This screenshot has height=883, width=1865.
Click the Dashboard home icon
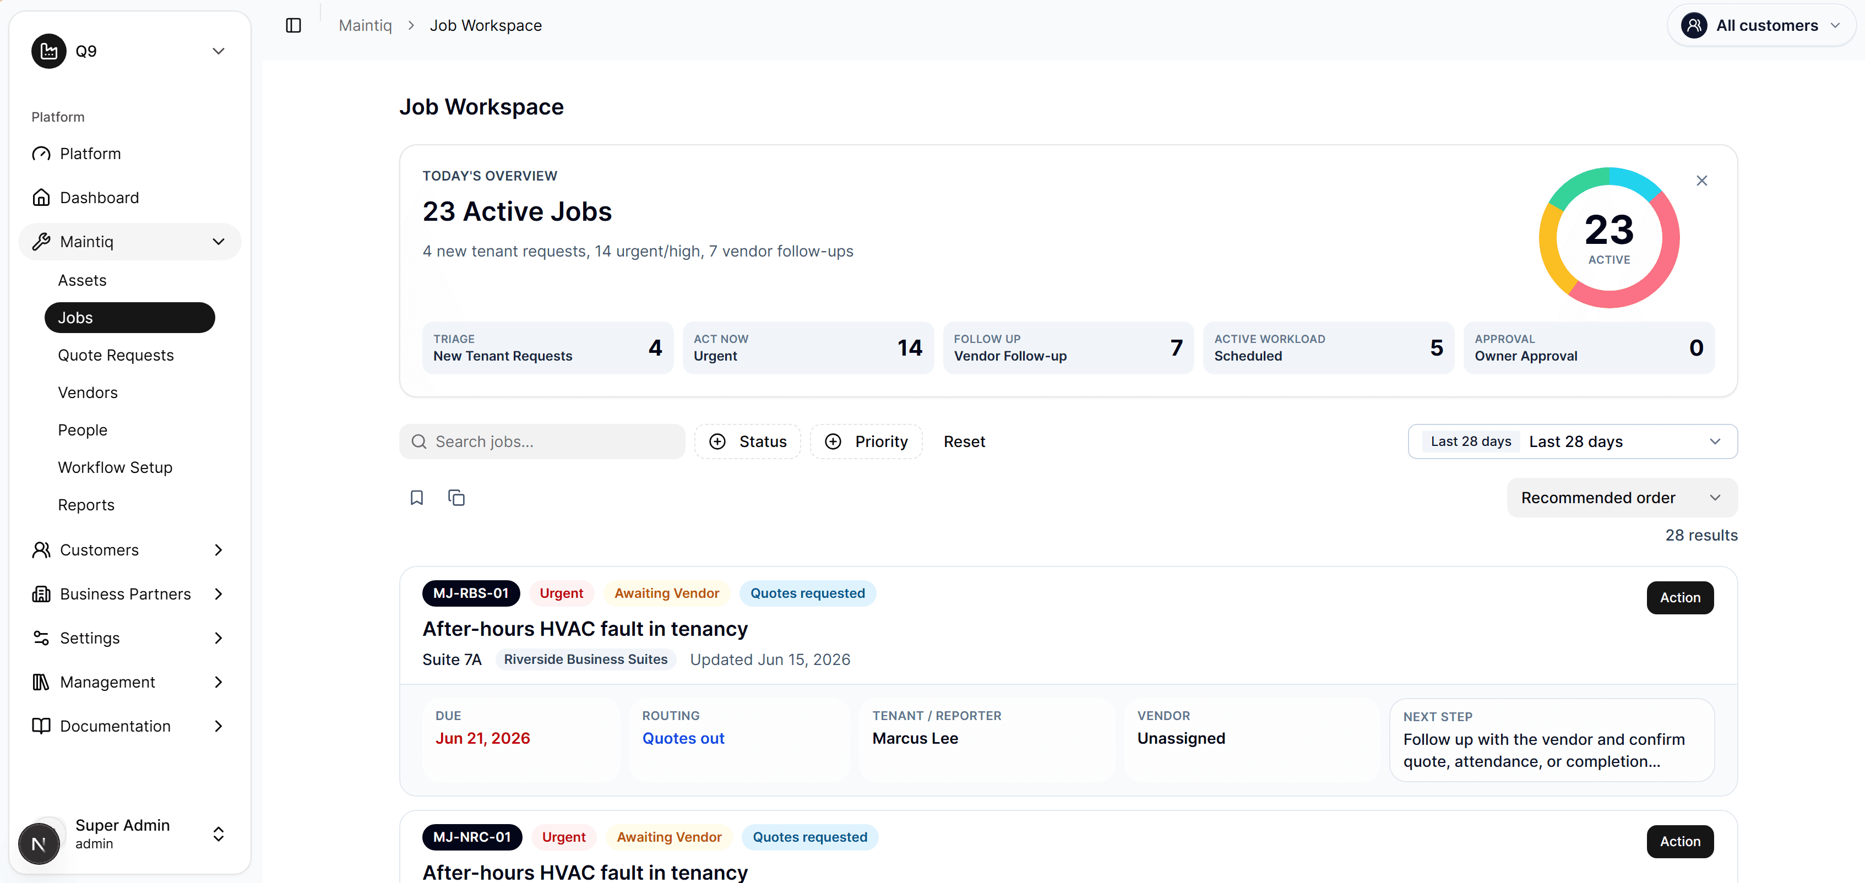[41, 198]
